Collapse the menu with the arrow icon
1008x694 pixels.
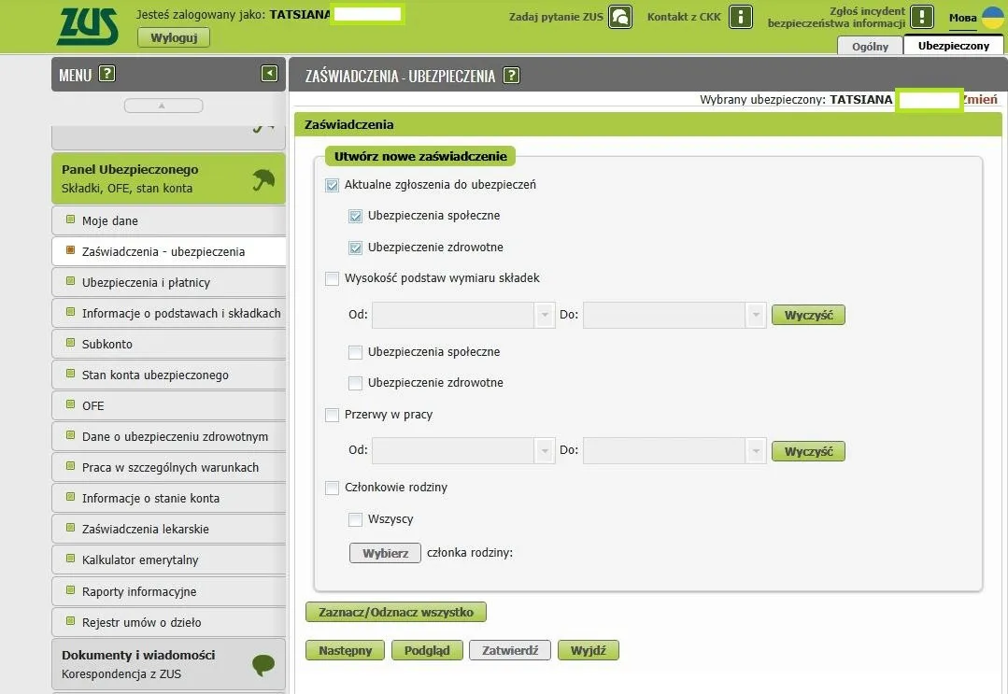coord(269,74)
